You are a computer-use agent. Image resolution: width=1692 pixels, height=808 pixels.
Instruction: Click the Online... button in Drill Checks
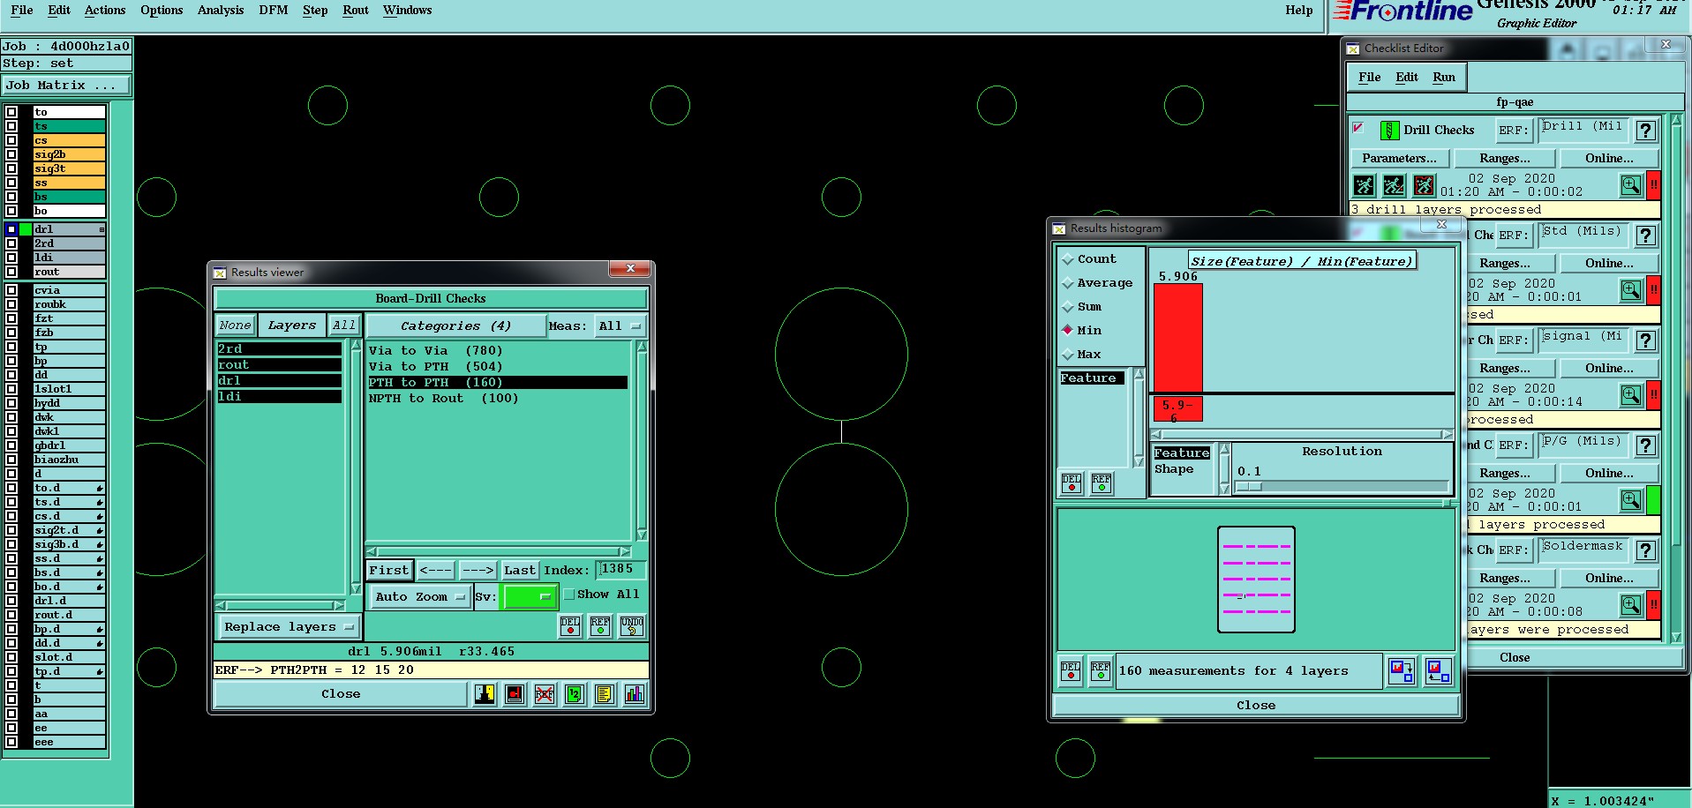point(1610,159)
